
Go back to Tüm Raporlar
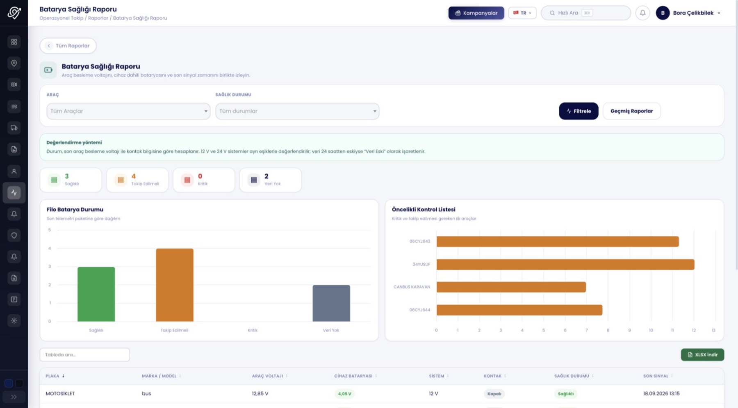[x=68, y=45]
